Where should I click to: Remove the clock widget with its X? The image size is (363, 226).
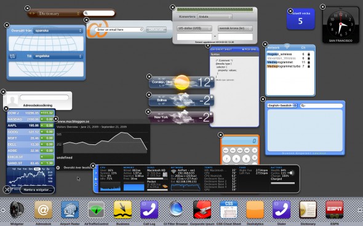point(323,7)
